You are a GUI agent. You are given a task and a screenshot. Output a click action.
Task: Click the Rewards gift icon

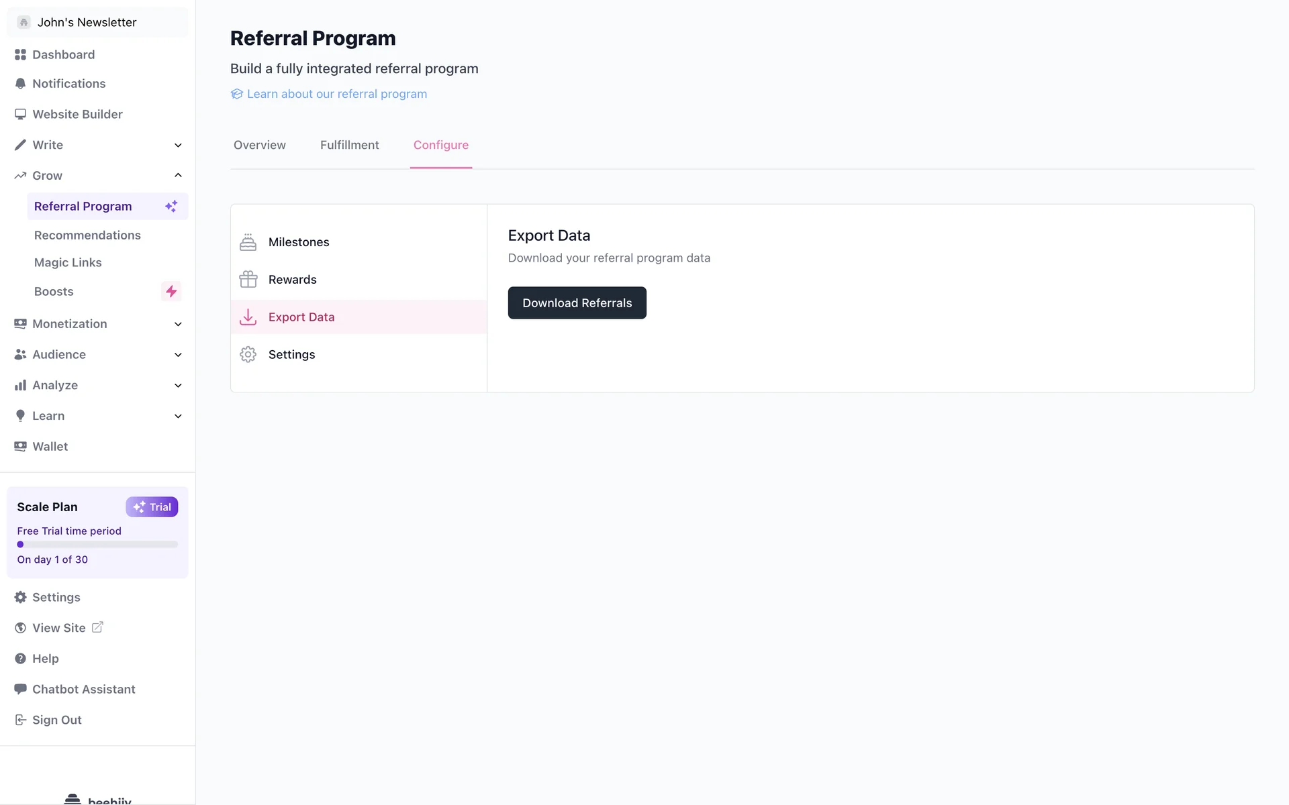[x=248, y=279]
